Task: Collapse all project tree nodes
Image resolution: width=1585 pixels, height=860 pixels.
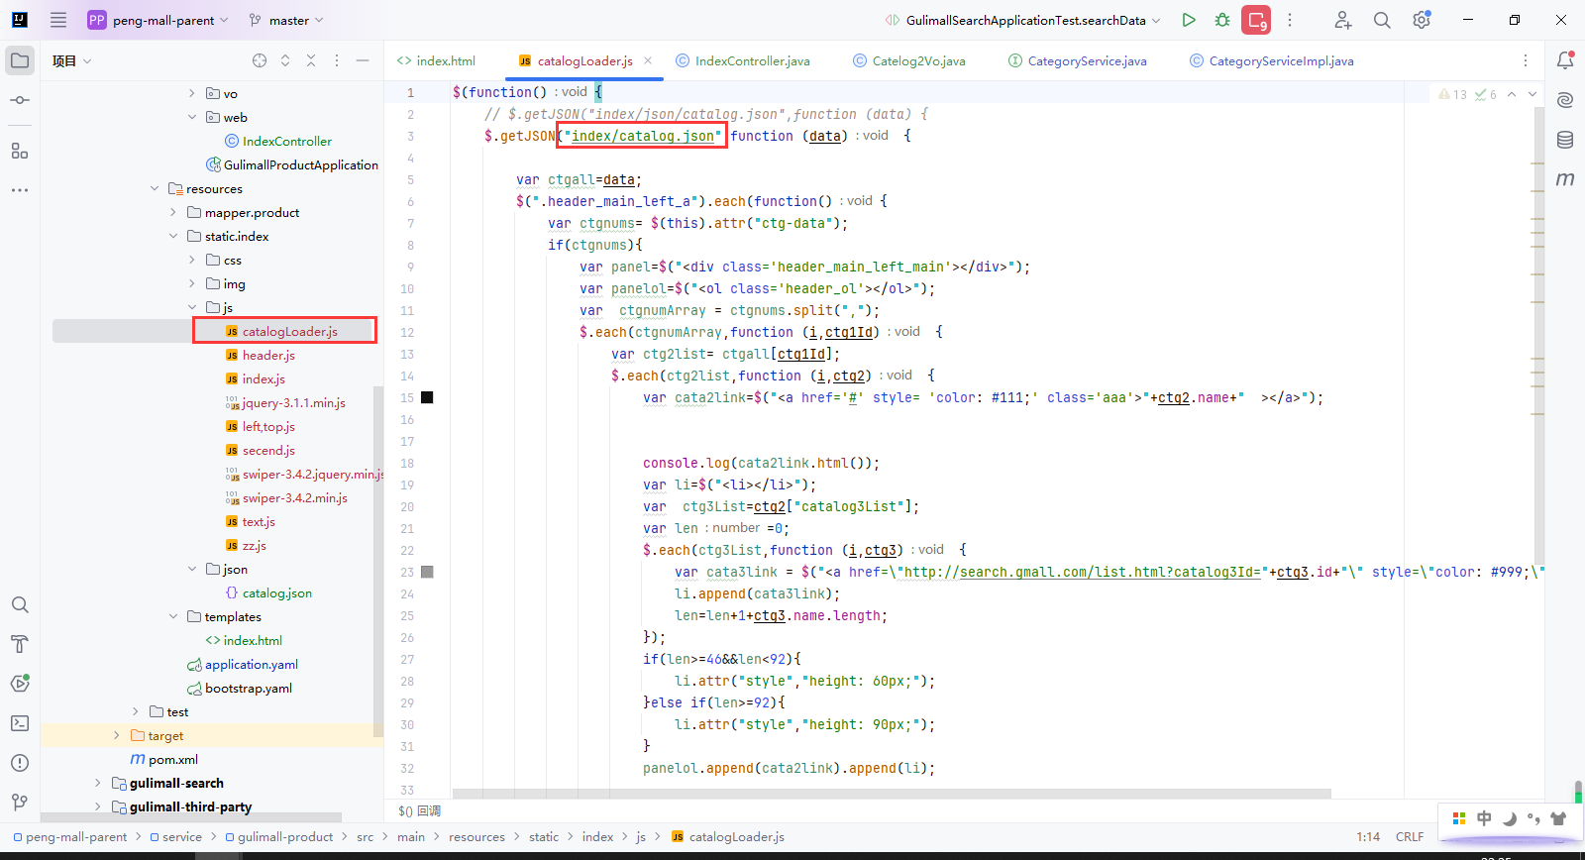Action: 311,60
